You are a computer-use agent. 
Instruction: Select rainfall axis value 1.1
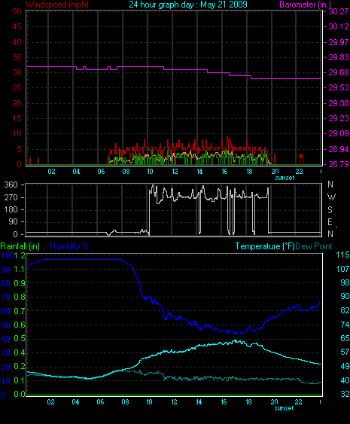(20, 269)
